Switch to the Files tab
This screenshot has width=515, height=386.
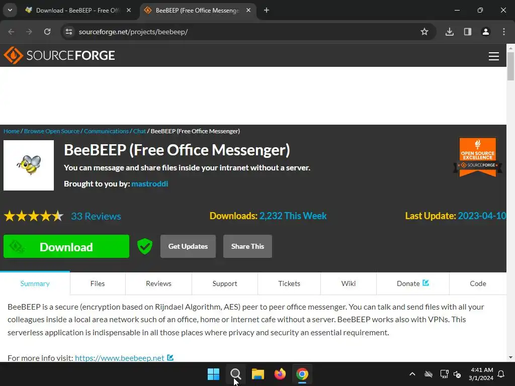click(98, 283)
